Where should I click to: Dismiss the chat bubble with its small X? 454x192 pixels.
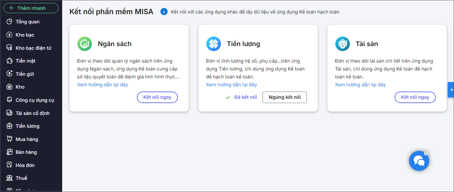pos(426,153)
